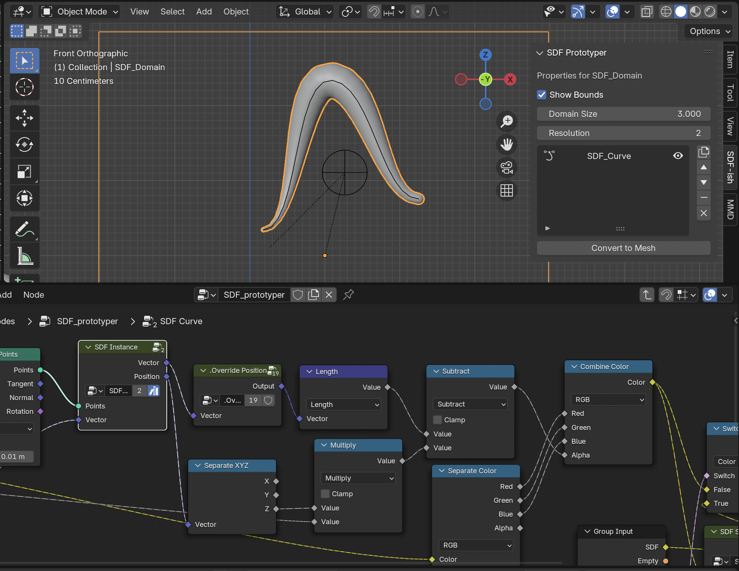The image size is (739, 571).
Task: Open Length node operation dropdown
Action: tap(343, 404)
